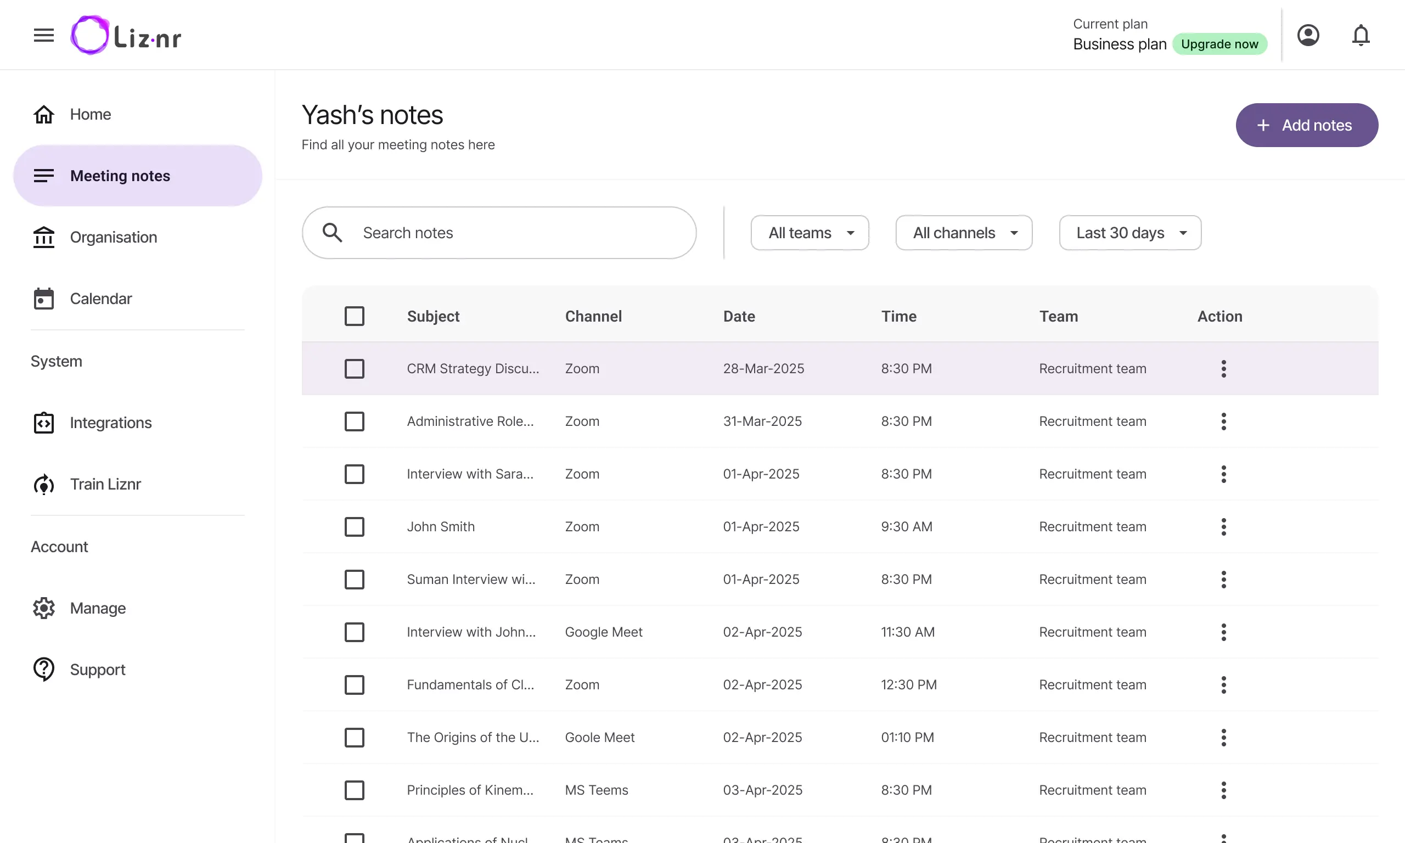Open the Last 30 days dropdown
Image resolution: width=1405 pixels, height=843 pixels.
point(1130,233)
